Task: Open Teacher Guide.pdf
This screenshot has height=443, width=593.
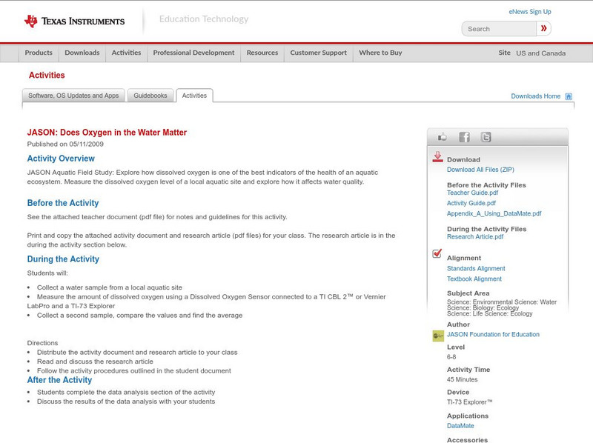Action: pos(472,193)
